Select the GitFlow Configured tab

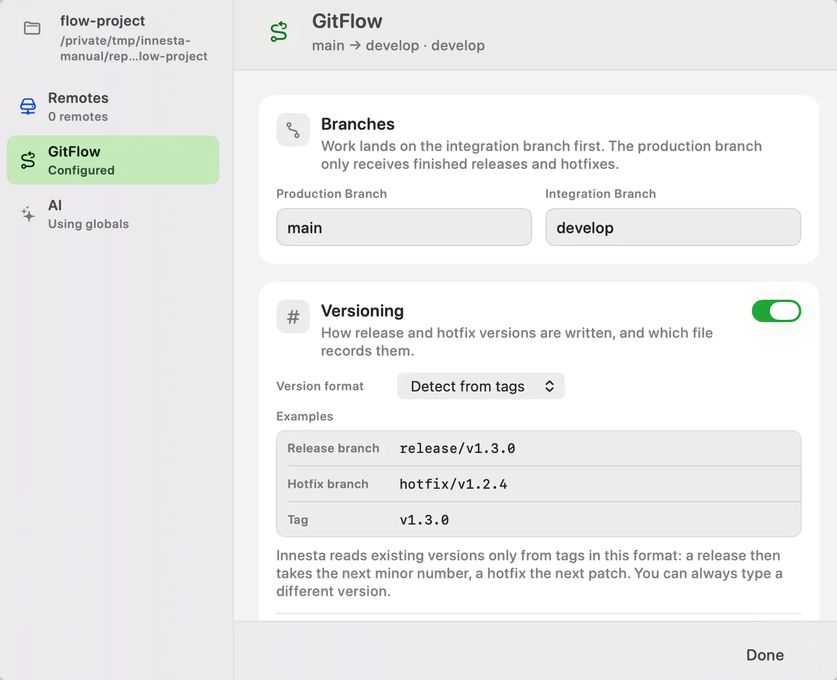113,160
